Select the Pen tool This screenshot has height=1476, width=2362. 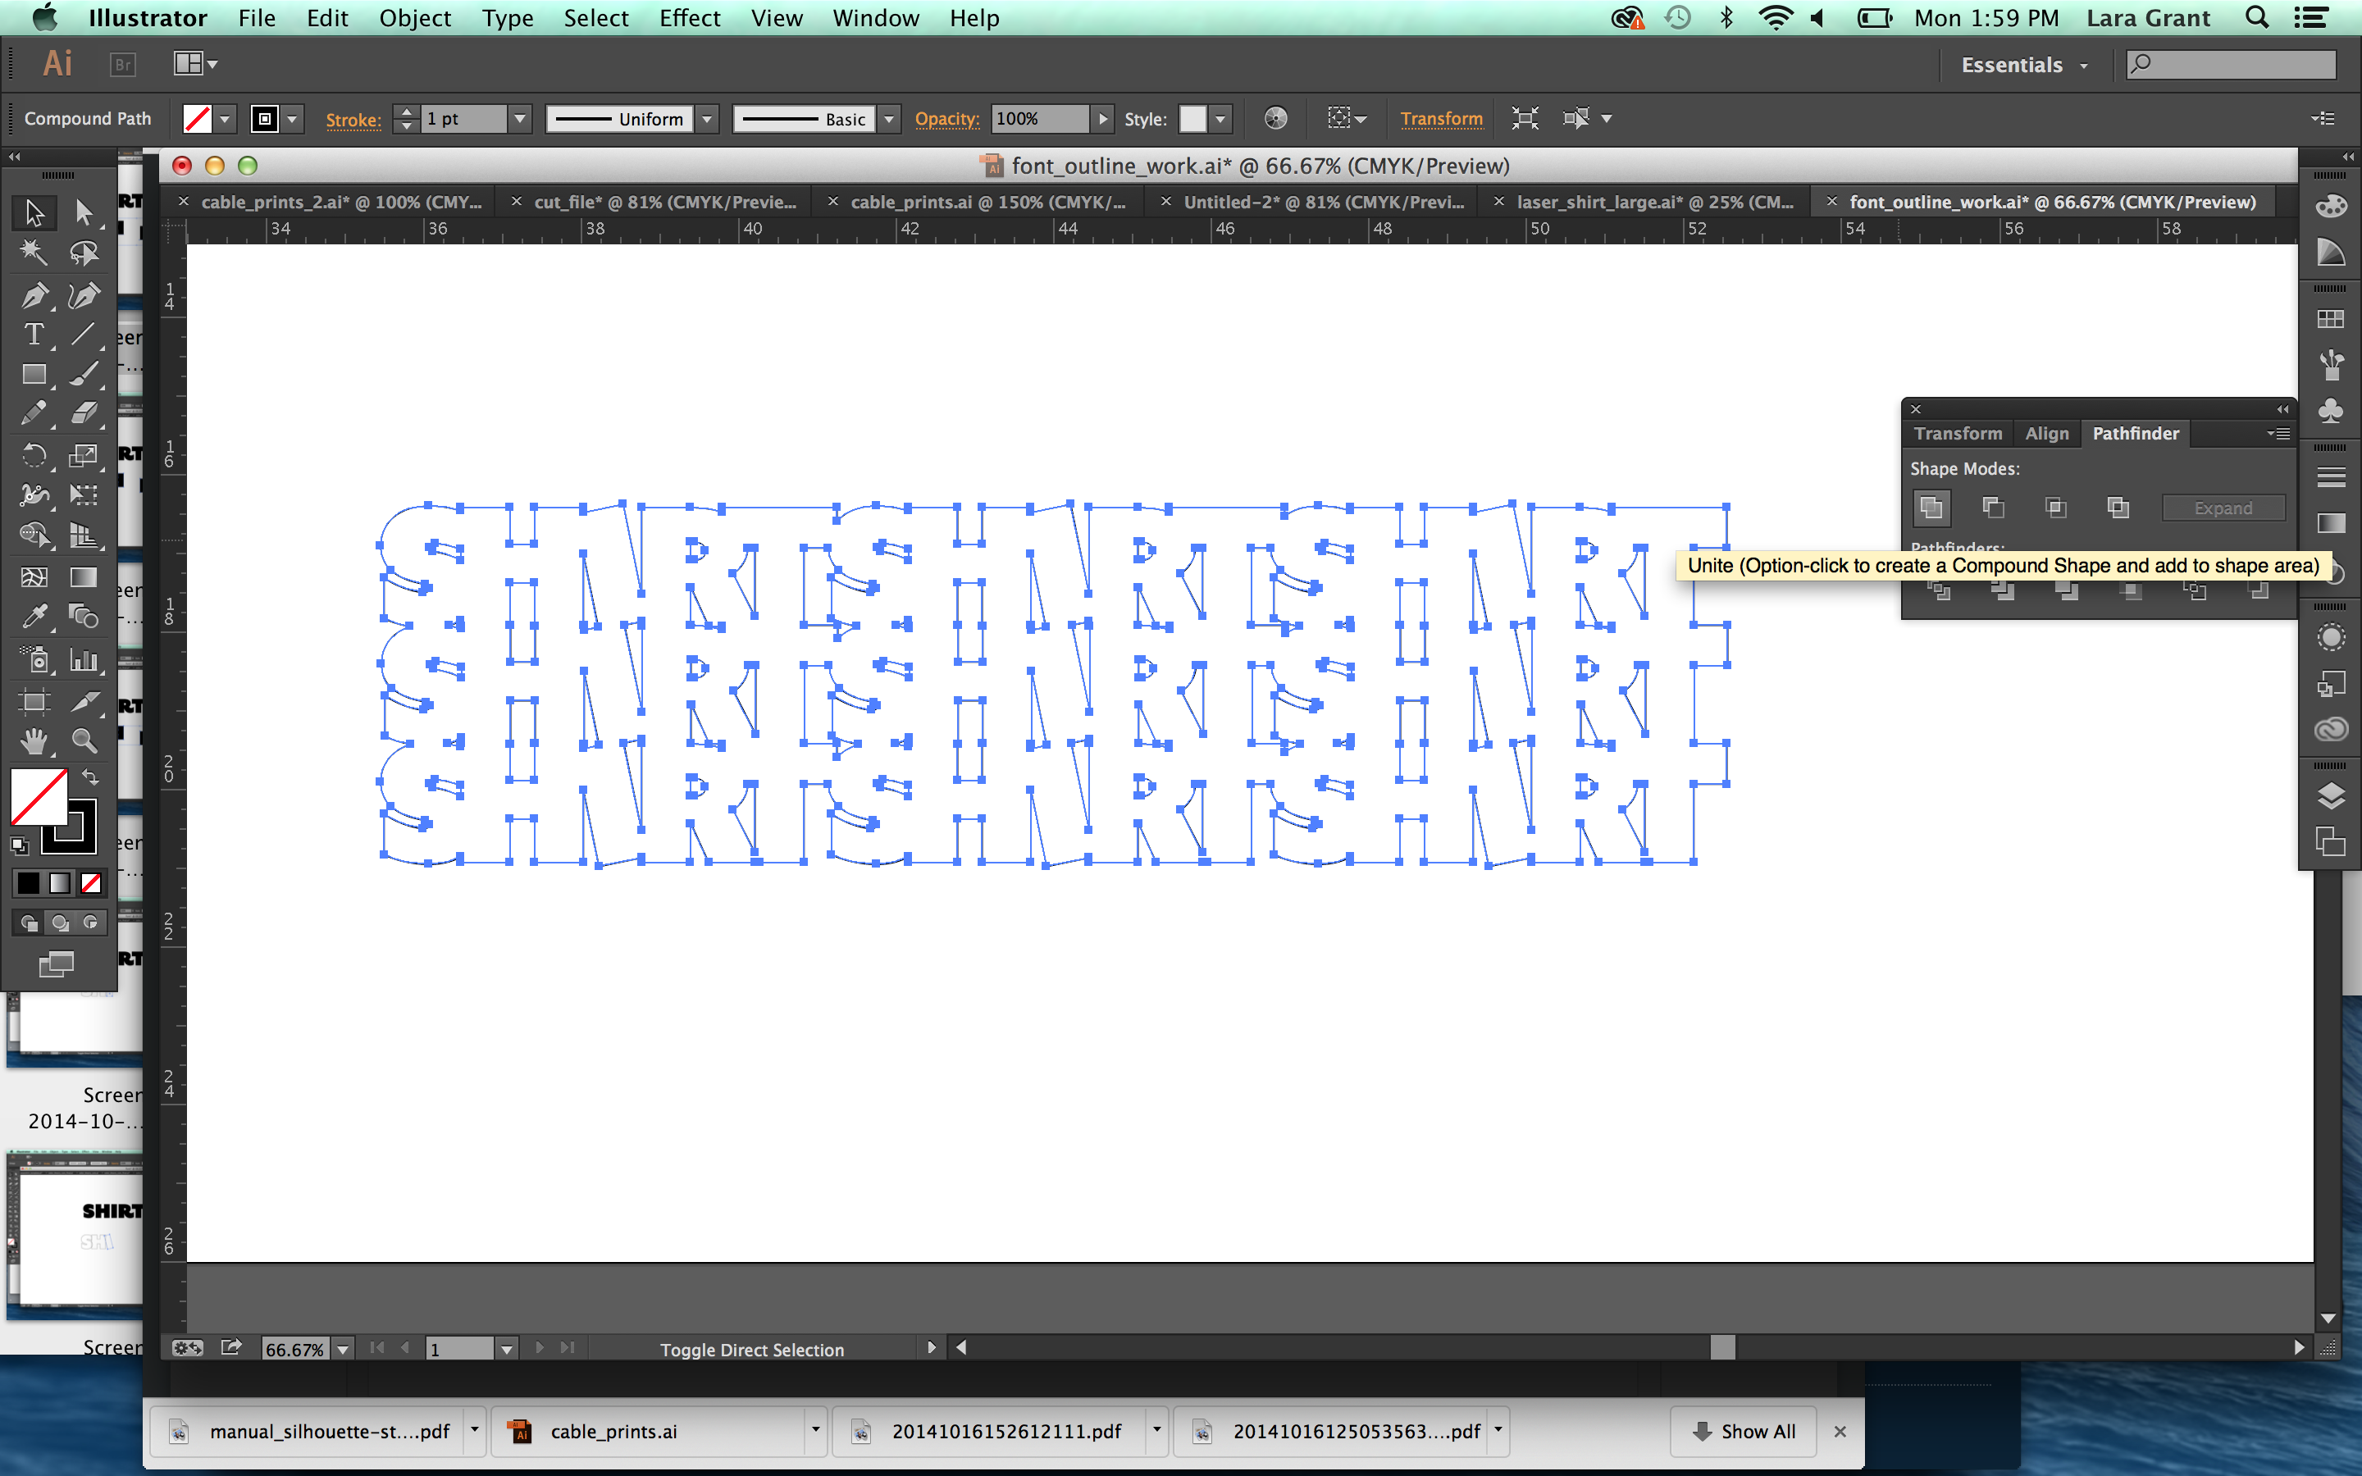click(x=34, y=295)
